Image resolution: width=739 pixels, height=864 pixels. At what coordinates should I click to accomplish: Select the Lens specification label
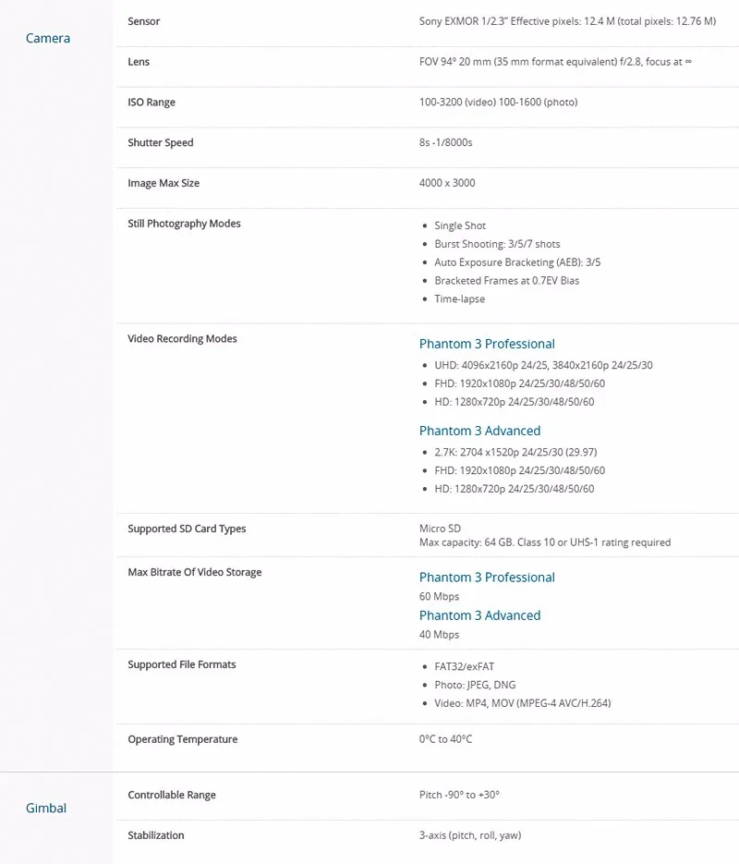click(139, 62)
